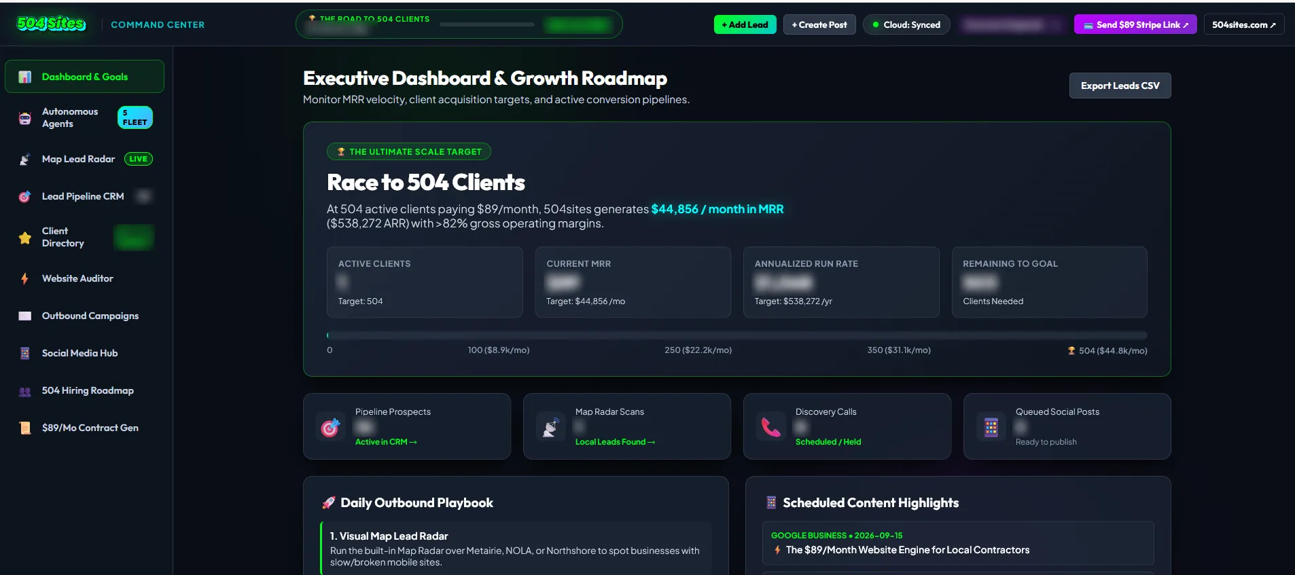Follow the Active in CRM link
The width and height of the screenshot is (1295, 575).
point(386,442)
